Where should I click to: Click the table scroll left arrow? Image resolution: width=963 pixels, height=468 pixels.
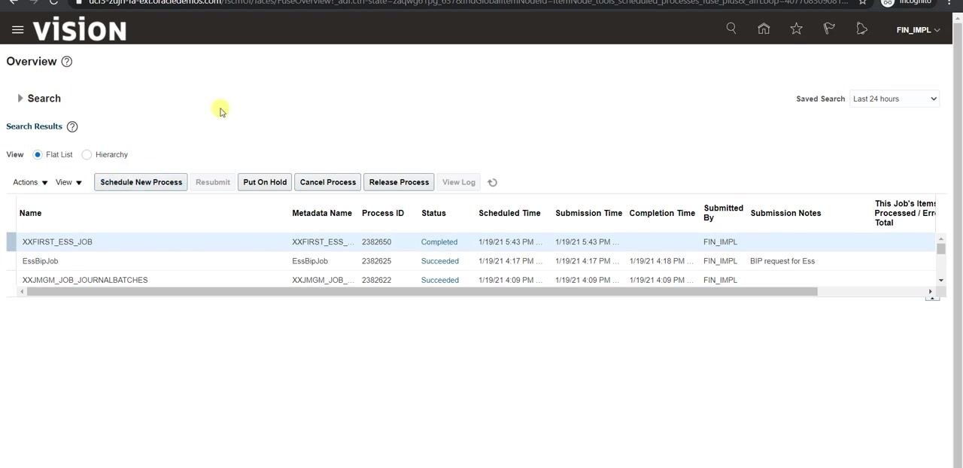[x=21, y=291]
